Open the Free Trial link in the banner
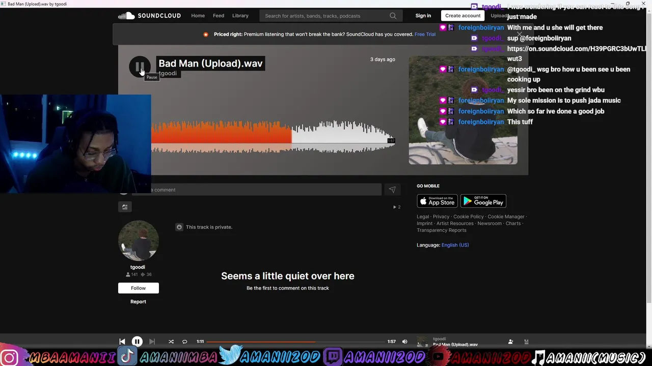 pos(425,35)
